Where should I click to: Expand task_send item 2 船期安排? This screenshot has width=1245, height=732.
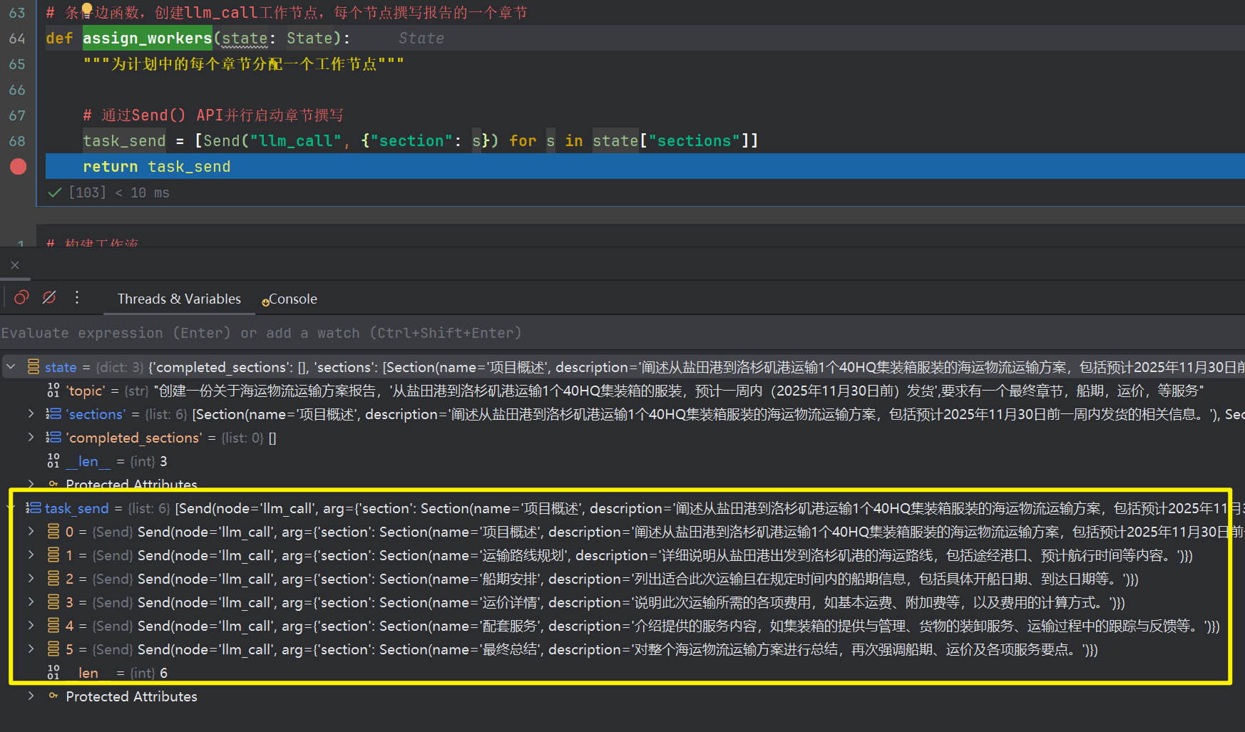pos(31,579)
